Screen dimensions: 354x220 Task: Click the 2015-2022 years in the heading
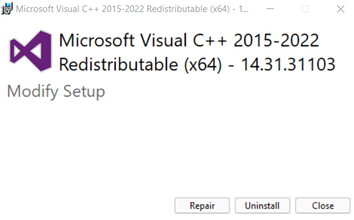[276, 40]
